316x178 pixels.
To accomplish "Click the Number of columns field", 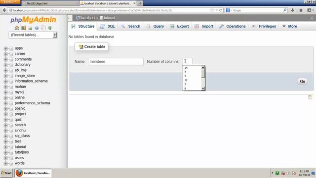I will 187,61.
